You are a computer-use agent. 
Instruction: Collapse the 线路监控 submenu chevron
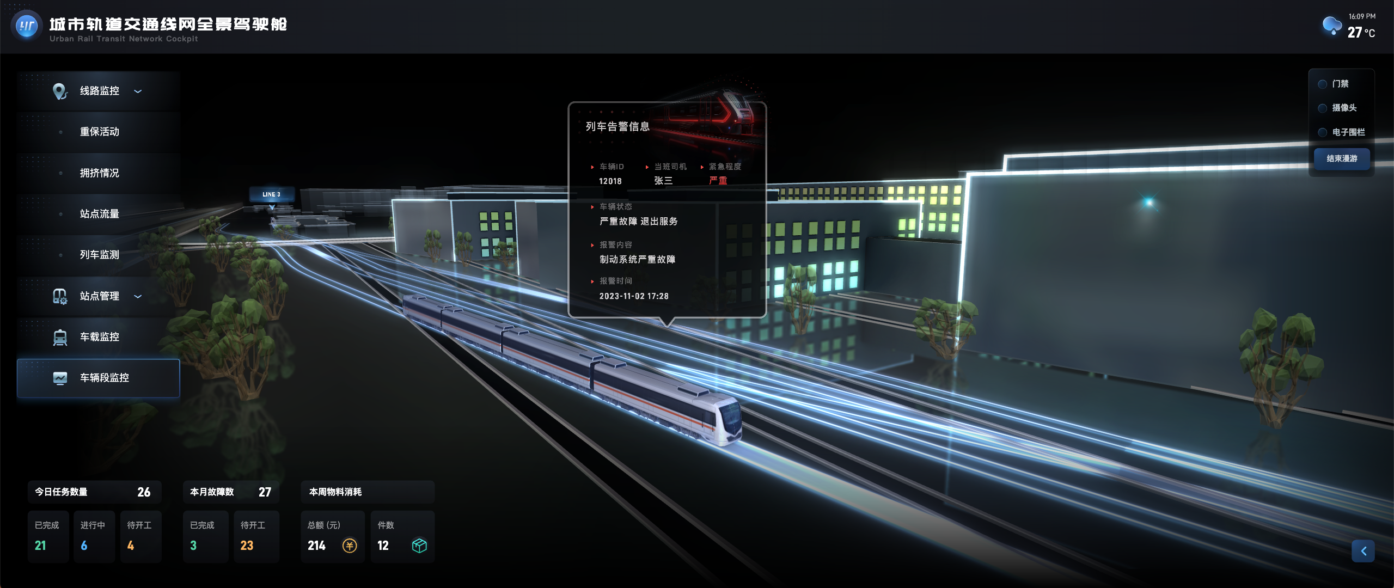[x=138, y=91]
